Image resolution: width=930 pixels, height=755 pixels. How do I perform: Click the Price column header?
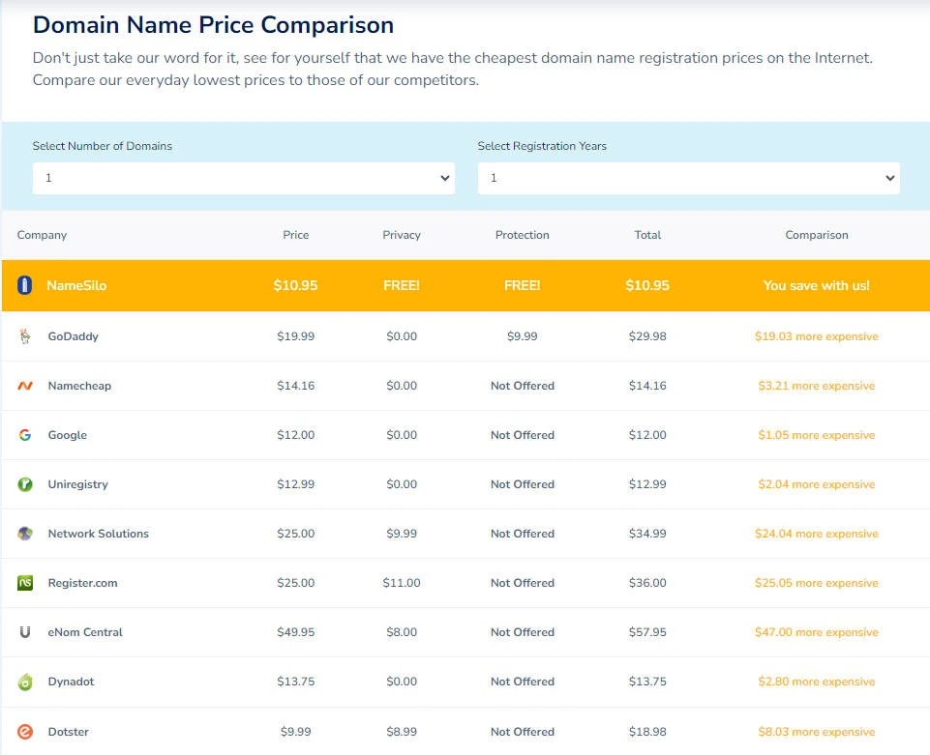click(295, 235)
